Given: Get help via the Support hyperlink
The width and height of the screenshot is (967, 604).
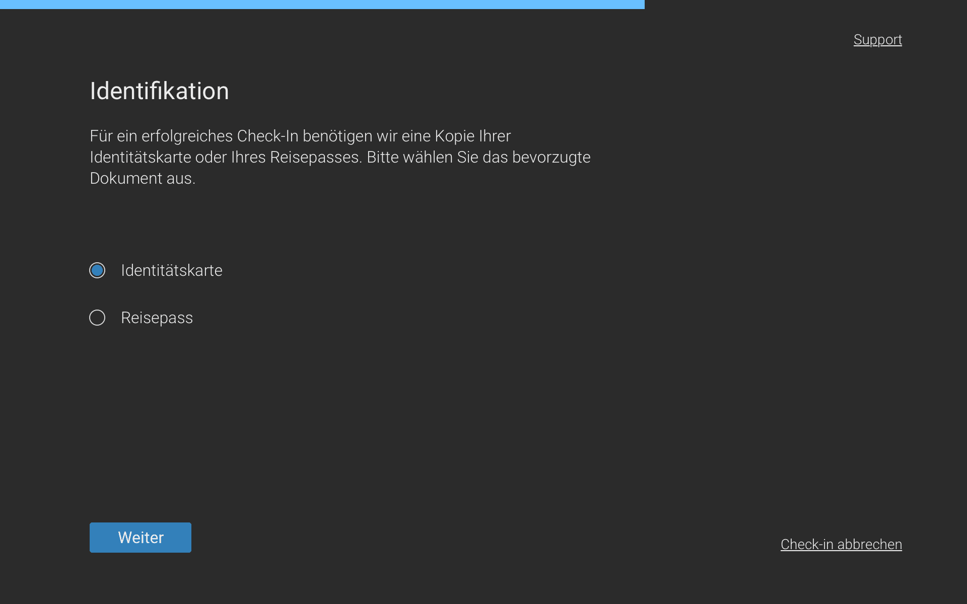Looking at the screenshot, I should (877, 40).
